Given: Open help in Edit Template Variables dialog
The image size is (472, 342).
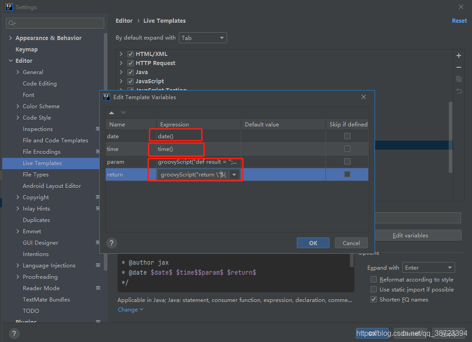Looking at the screenshot, I should tap(112, 243).
